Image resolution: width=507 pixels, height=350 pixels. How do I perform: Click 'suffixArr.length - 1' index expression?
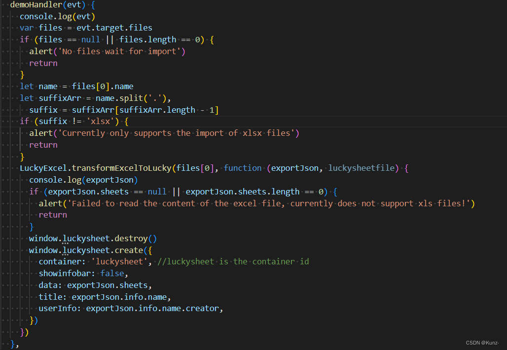tap(167, 110)
